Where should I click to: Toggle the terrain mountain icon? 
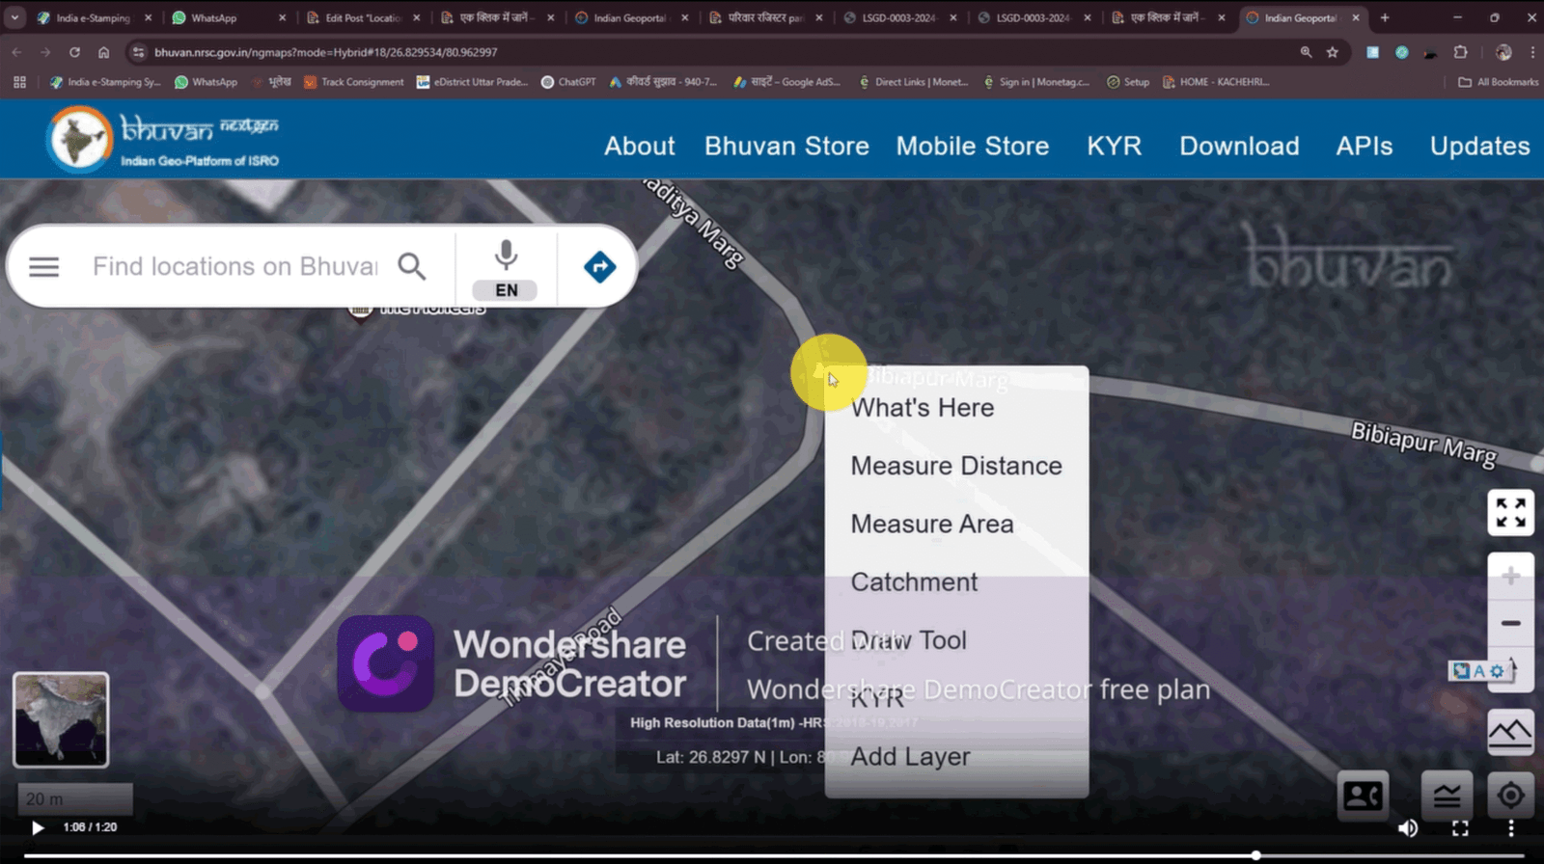pos(1510,733)
